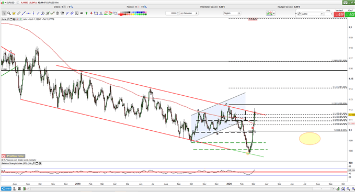Open the trading panel wrench settings

(299, 14)
